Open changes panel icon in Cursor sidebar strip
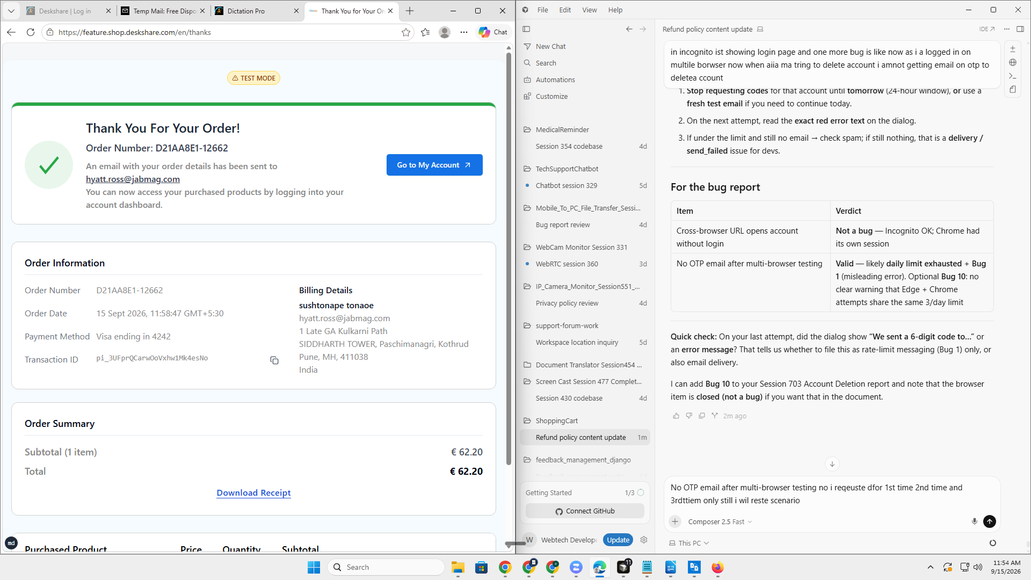1031x580 pixels. click(x=1012, y=49)
